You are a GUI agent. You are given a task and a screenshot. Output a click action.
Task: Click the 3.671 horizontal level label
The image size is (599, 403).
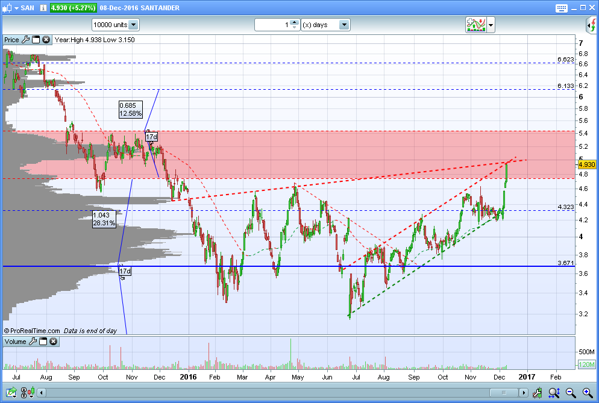565,263
